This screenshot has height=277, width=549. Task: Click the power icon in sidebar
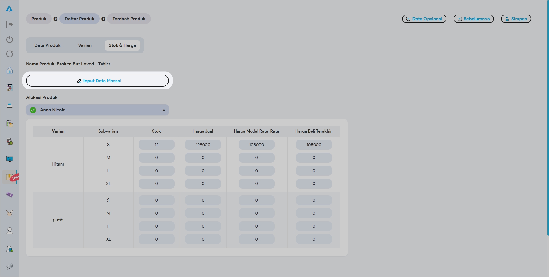click(x=9, y=39)
